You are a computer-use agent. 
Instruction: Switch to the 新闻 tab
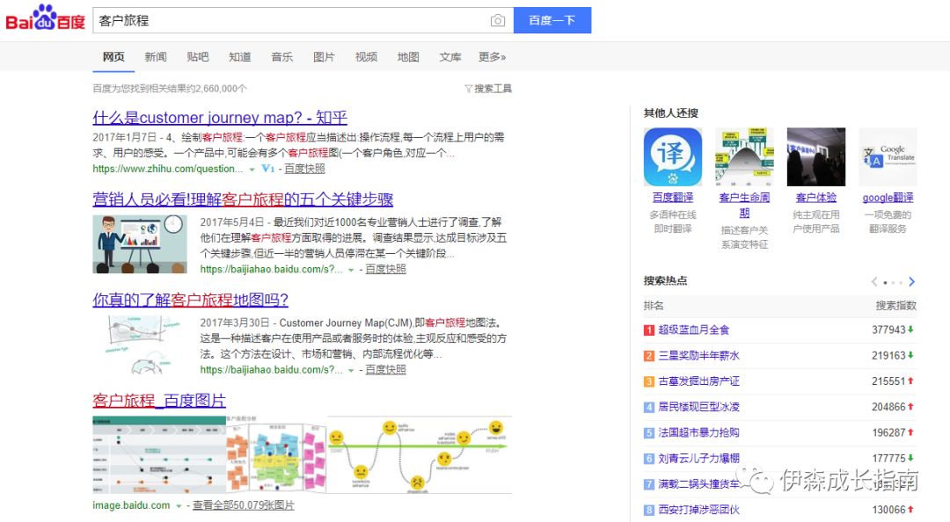click(156, 57)
